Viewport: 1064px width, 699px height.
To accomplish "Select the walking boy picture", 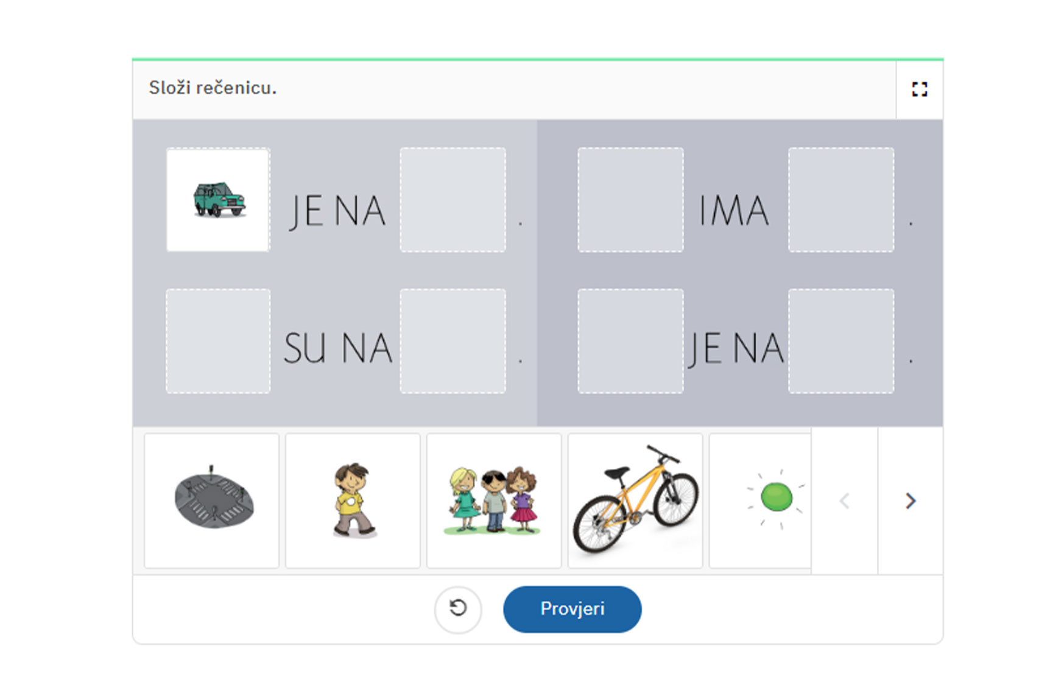I will pyautogui.click(x=353, y=501).
